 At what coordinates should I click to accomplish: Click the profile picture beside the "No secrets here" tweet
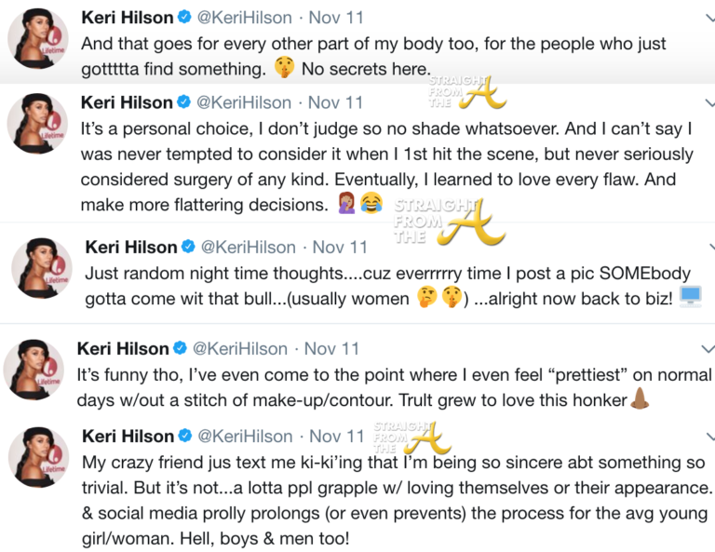pos(36,42)
